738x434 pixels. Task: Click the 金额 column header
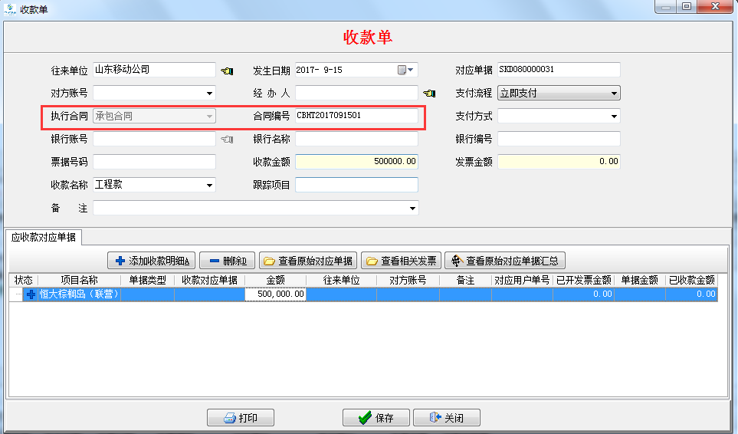tap(275, 281)
